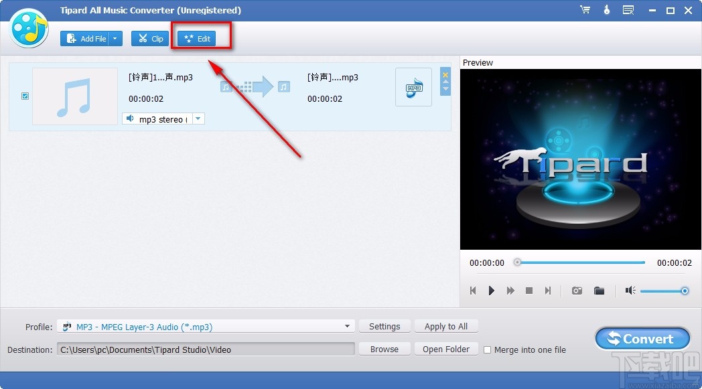702x389 pixels.
Task: Skip to next track in preview
Action: 547,291
